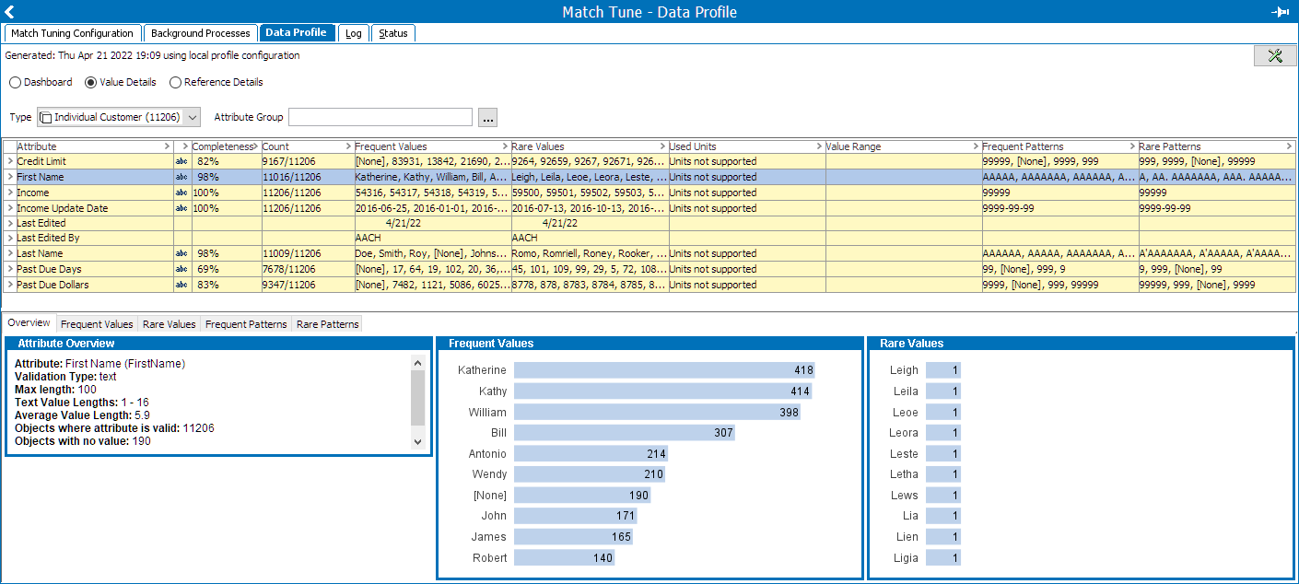Select the Reference Details radio button
Viewport: 1299px width, 584px height.
point(176,82)
